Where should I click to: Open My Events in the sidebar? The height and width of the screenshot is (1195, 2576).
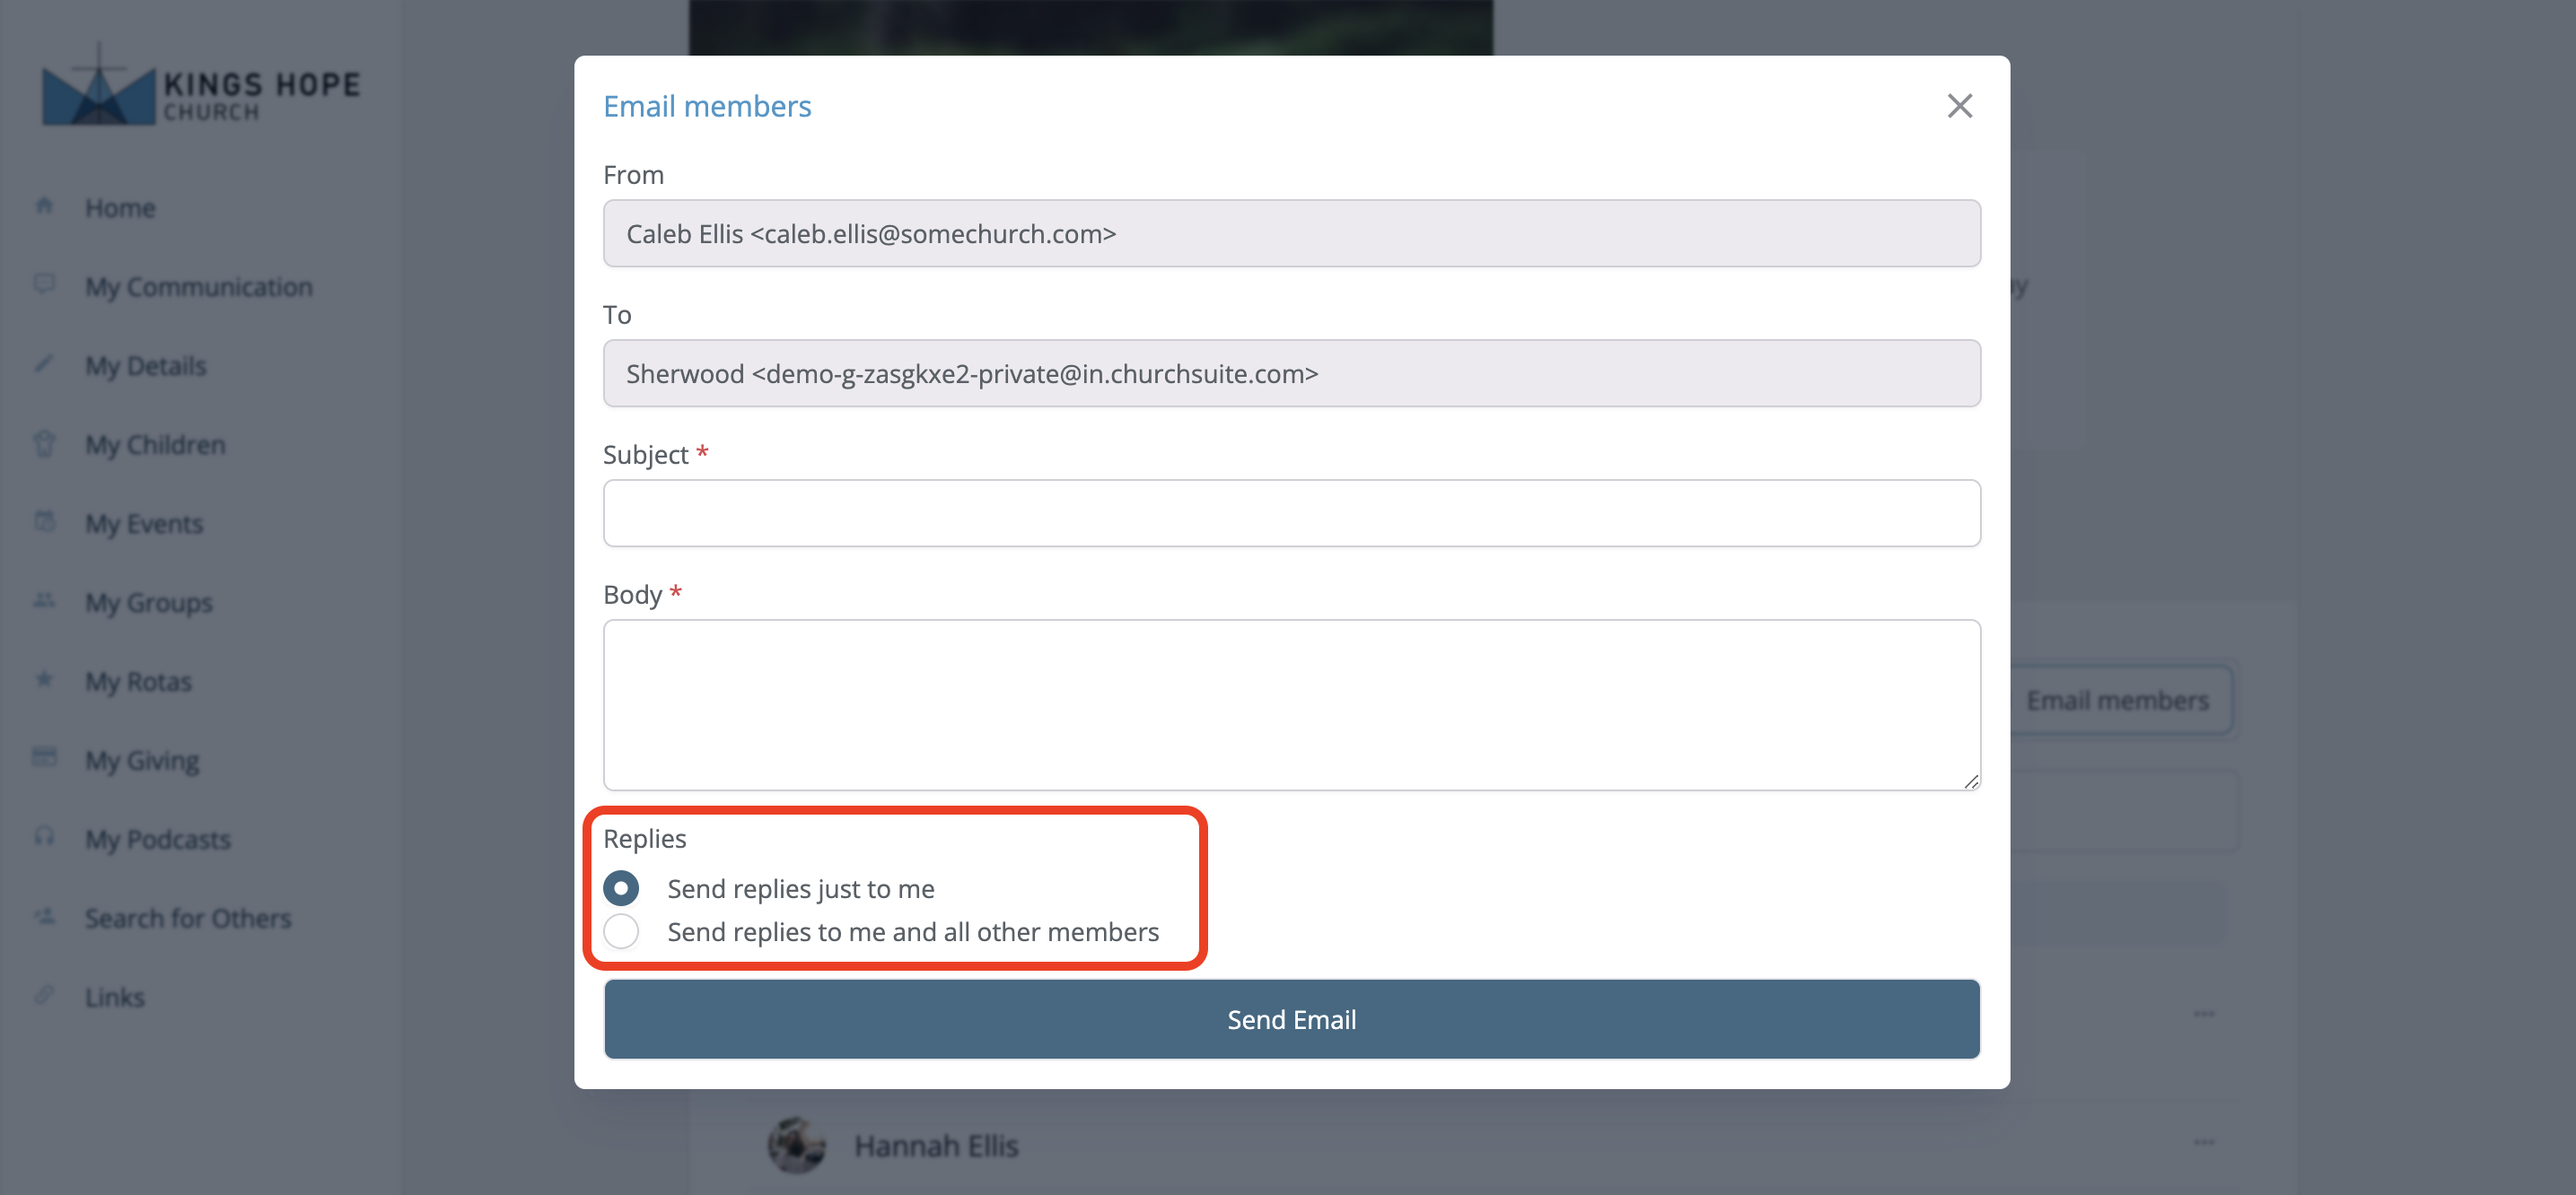pyautogui.click(x=144, y=524)
